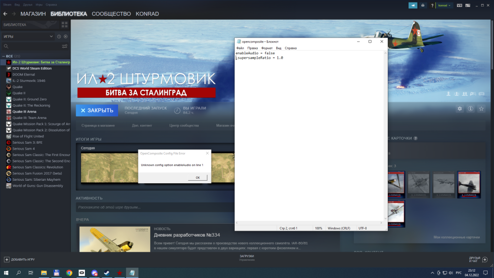
Task: Go to СООБЩЕСТВО tab
Action: point(111,14)
